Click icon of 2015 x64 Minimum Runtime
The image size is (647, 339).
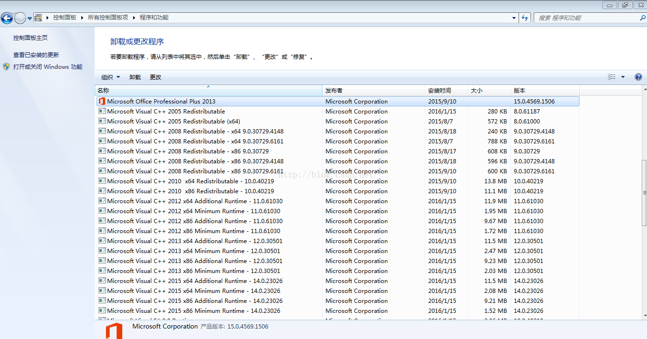click(102, 291)
